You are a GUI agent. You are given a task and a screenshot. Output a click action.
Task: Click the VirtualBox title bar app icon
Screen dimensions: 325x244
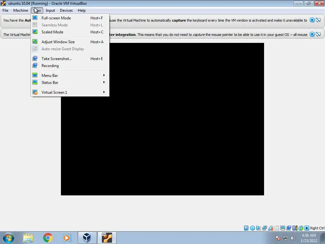click(x=3, y=3)
